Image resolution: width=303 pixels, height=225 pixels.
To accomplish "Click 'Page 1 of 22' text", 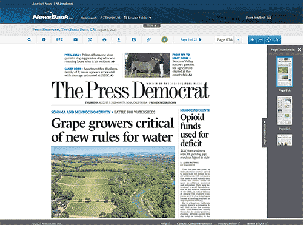I will point(188,39).
